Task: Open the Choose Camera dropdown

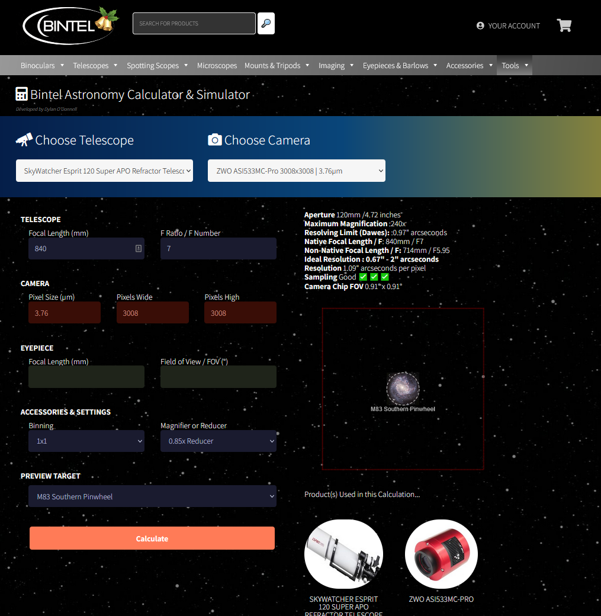Action: 297,171
